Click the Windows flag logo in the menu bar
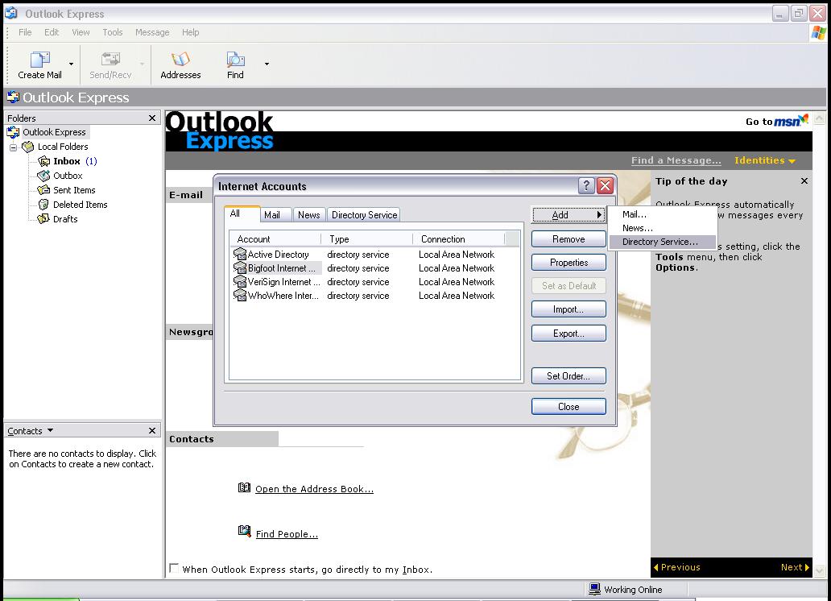831x601 pixels. (818, 33)
